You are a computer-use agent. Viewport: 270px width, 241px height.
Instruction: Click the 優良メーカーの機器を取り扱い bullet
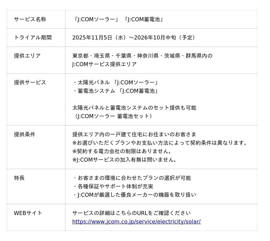coord(134,195)
